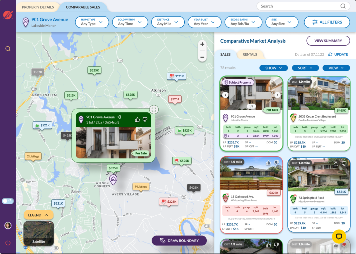Image resolution: width=356 pixels, height=254 pixels.
Task: Click the 9 Listings map cluster
Action: [141, 187]
